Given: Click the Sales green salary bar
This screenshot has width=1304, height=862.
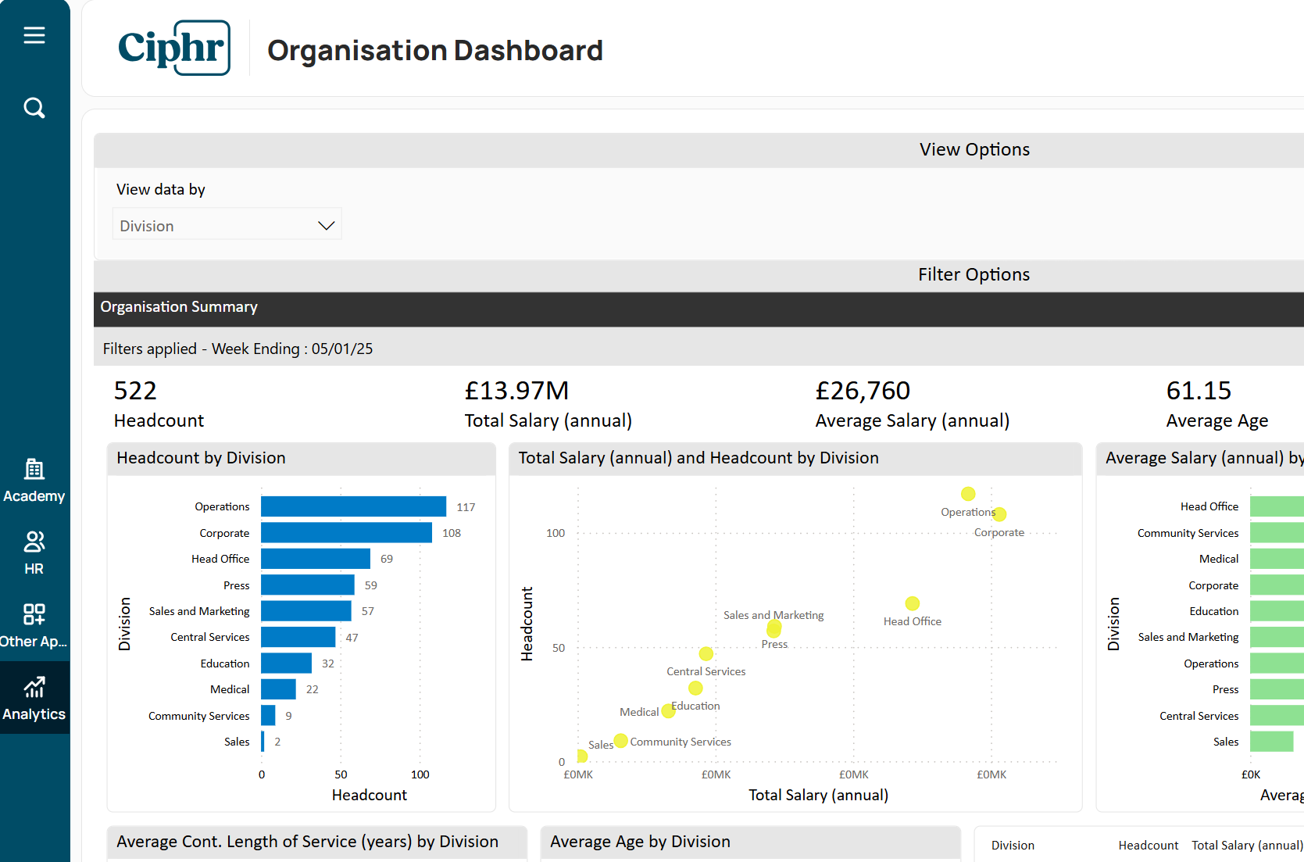Looking at the screenshot, I should coord(1271,742).
